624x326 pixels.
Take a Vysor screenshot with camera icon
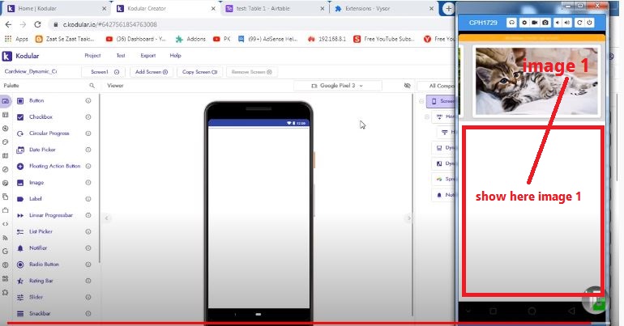[x=545, y=23]
